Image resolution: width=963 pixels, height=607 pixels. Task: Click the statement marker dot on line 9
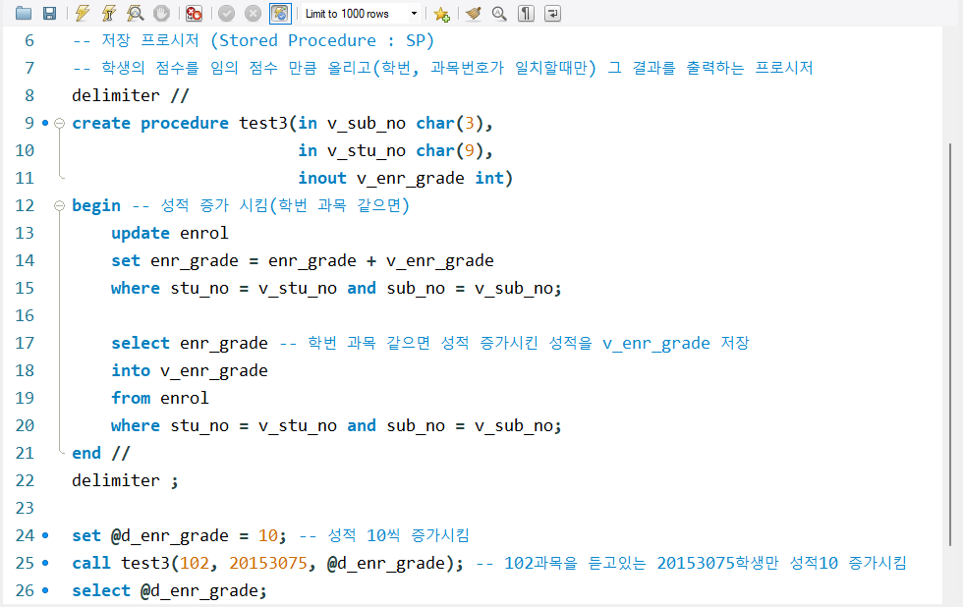pyautogui.click(x=45, y=123)
